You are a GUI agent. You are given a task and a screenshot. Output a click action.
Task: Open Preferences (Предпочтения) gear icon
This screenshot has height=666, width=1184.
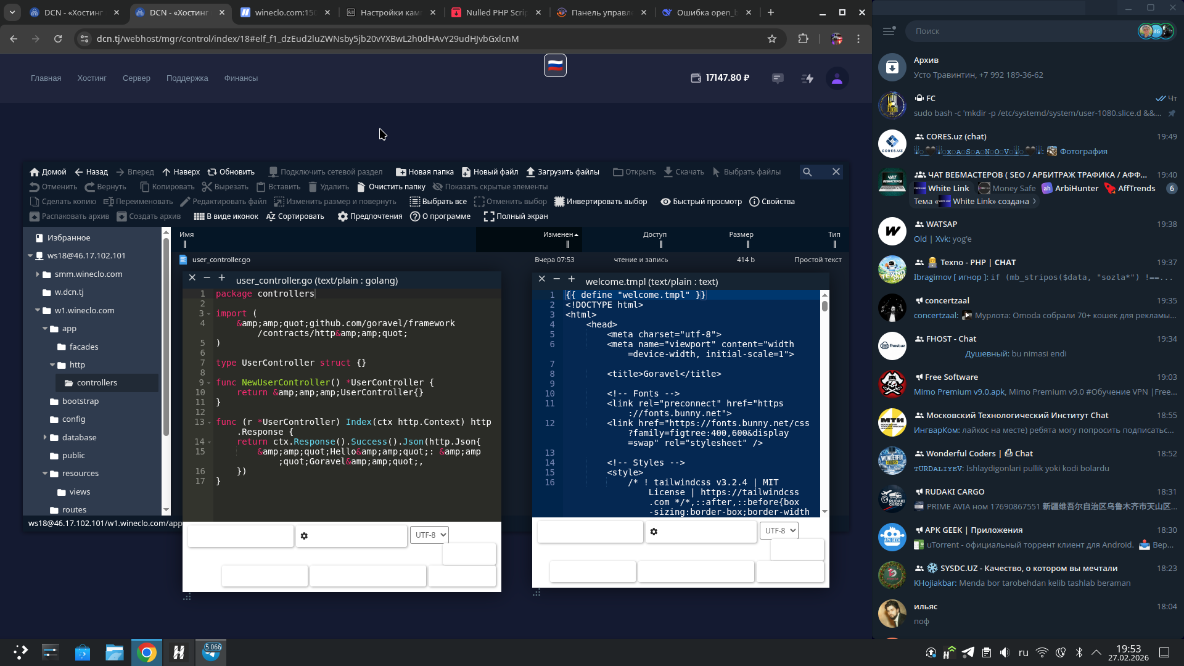pyautogui.click(x=343, y=216)
